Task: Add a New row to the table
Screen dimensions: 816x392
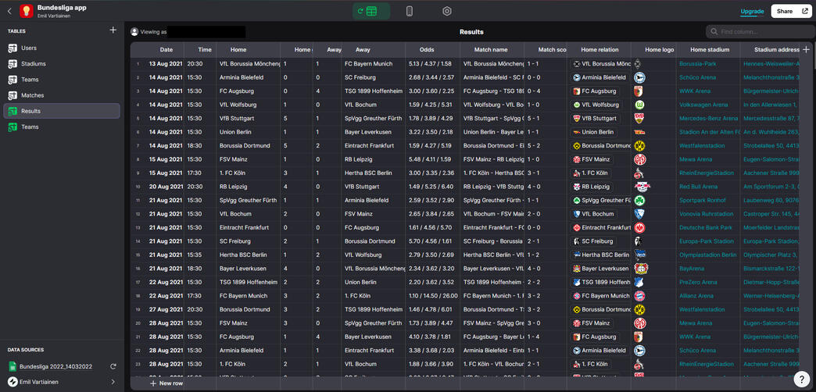Action: (x=166, y=383)
